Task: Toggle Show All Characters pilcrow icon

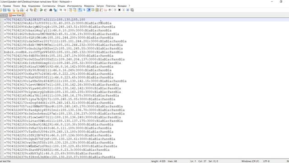Action: 84,10
